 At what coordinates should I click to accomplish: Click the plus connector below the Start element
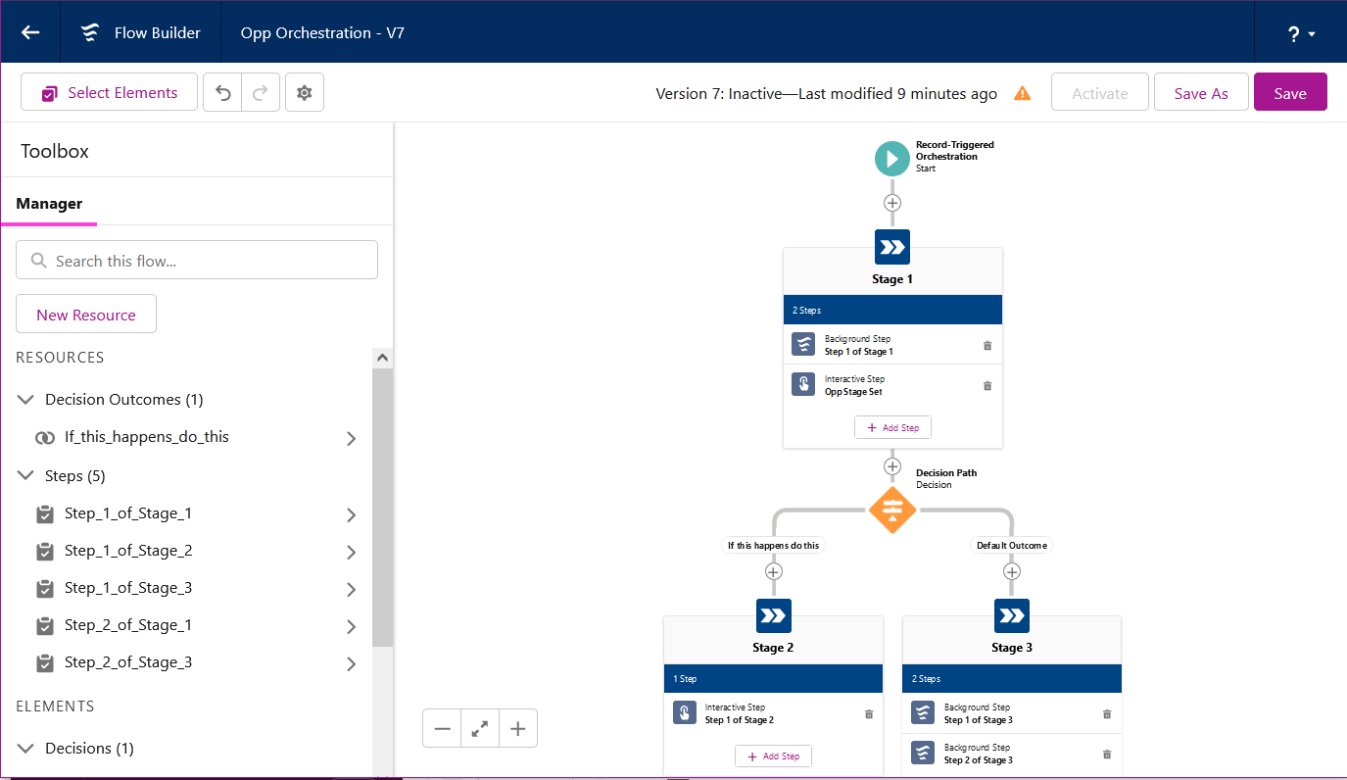pyautogui.click(x=891, y=202)
